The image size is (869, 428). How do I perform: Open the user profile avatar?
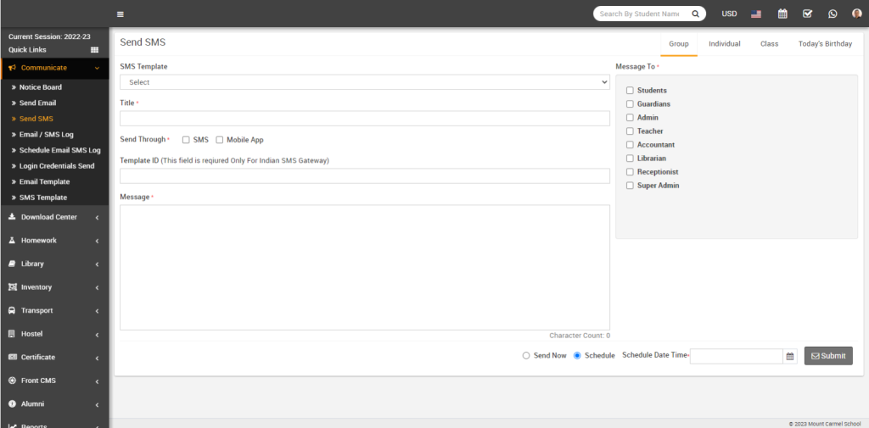tap(857, 14)
